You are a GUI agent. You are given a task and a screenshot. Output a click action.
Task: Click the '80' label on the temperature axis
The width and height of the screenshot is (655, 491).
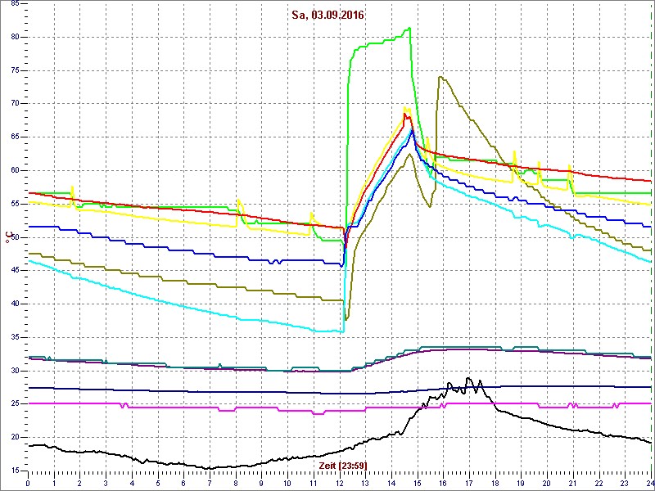(x=15, y=37)
